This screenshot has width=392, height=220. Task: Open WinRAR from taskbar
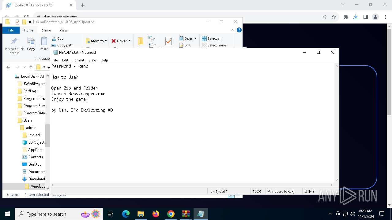coord(186,214)
